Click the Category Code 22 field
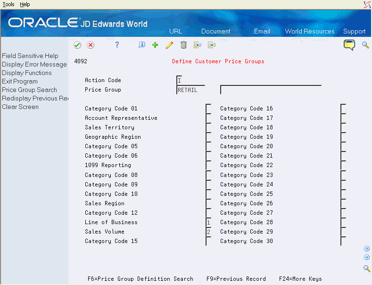 pos(343,165)
